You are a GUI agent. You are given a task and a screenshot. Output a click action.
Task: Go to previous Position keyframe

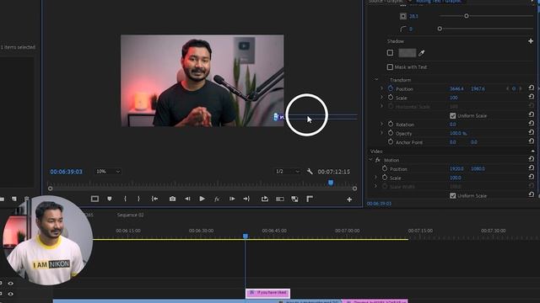(508, 88)
